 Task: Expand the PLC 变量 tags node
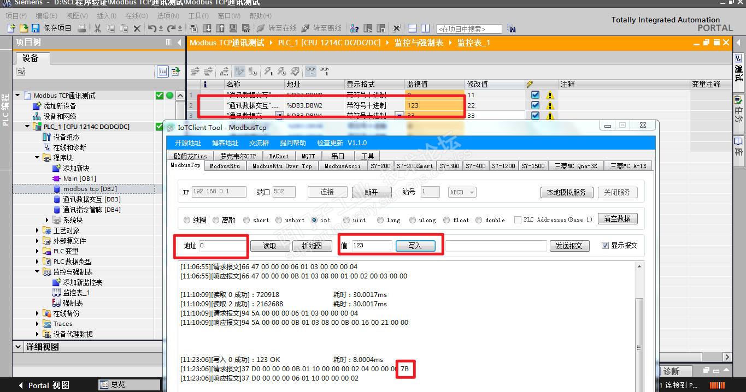pyautogui.click(x=38, y=251)
